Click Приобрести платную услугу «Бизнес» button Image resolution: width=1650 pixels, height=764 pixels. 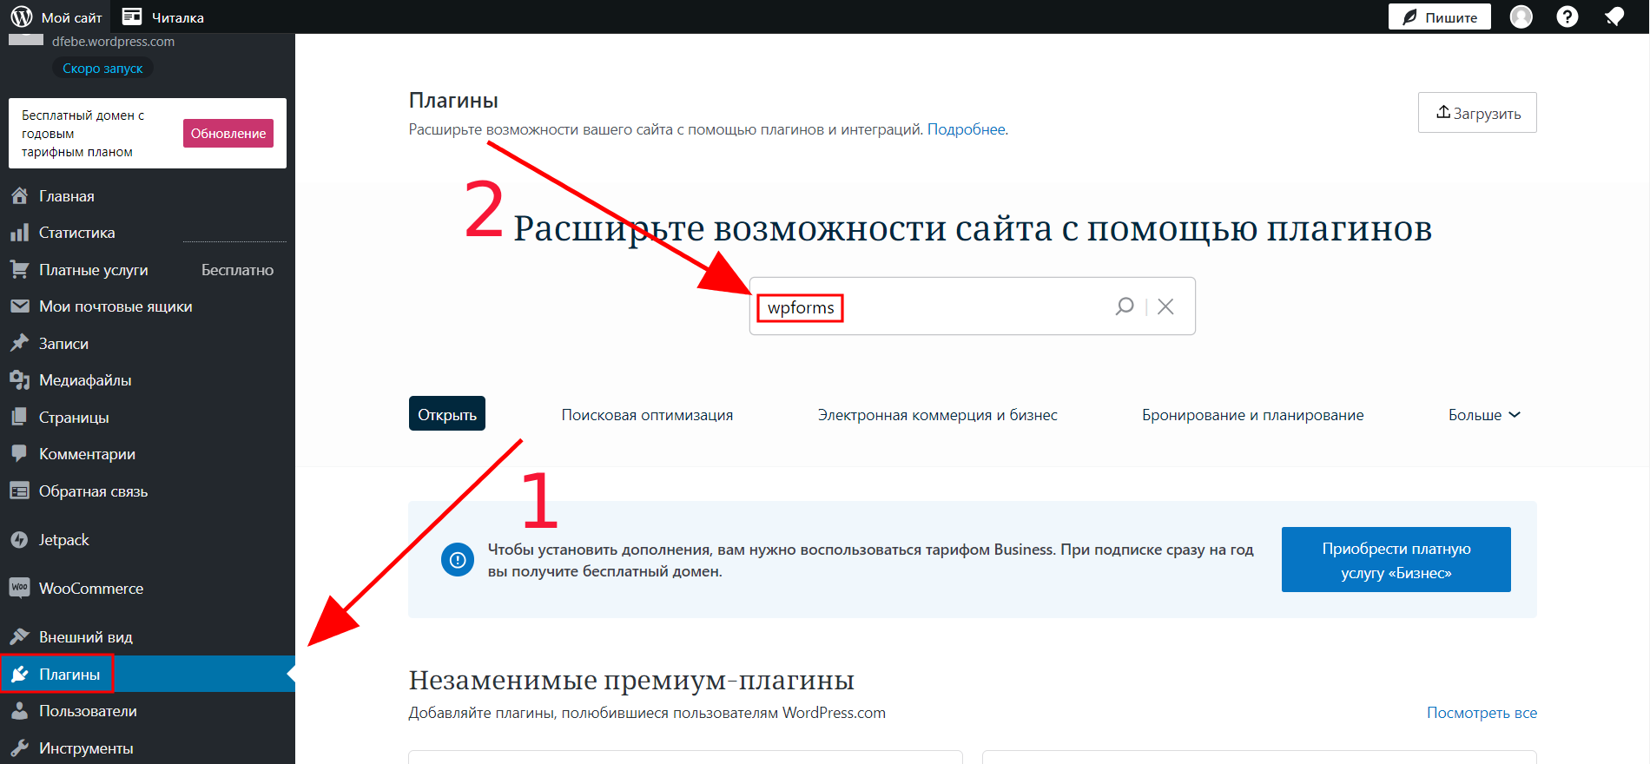(x=1396, y=560)
